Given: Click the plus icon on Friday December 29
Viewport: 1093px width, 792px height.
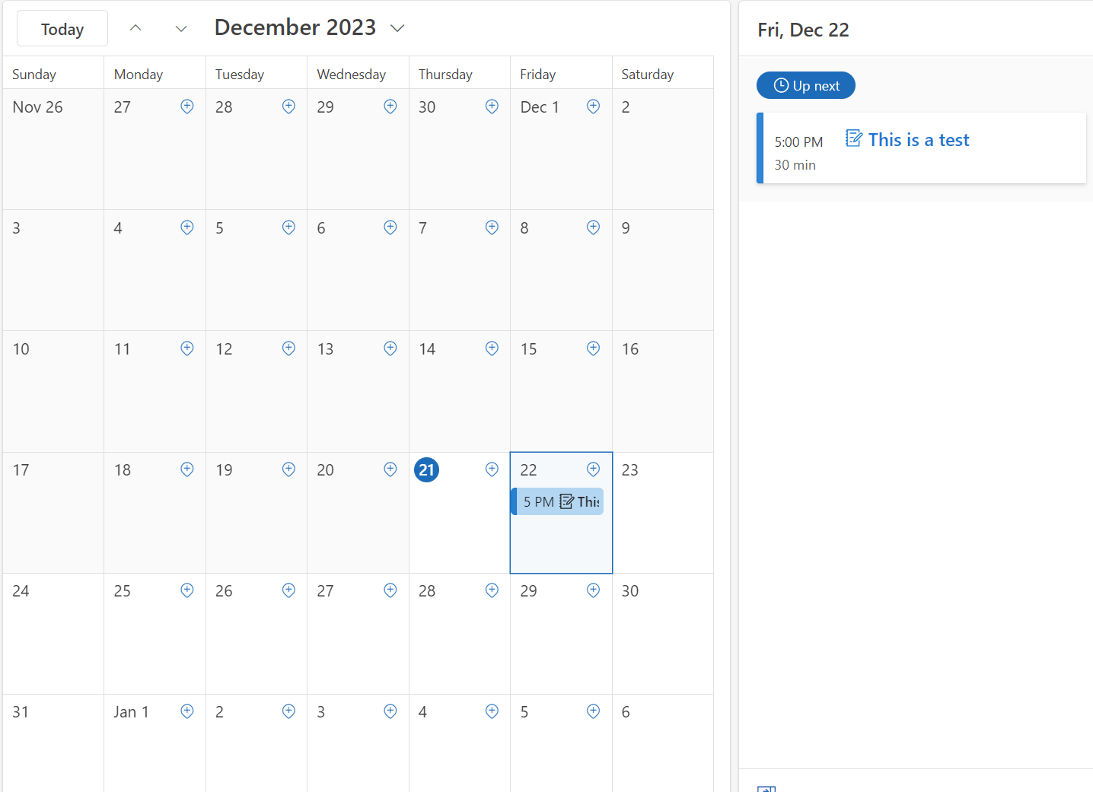Looking at the screenshot, I should point(594,590).
